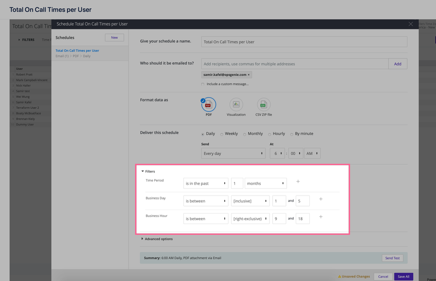This screenshot has width=436, height=281.
Task: Click the Unsaved Changes warning text
Action: click(x=354, y=277)
